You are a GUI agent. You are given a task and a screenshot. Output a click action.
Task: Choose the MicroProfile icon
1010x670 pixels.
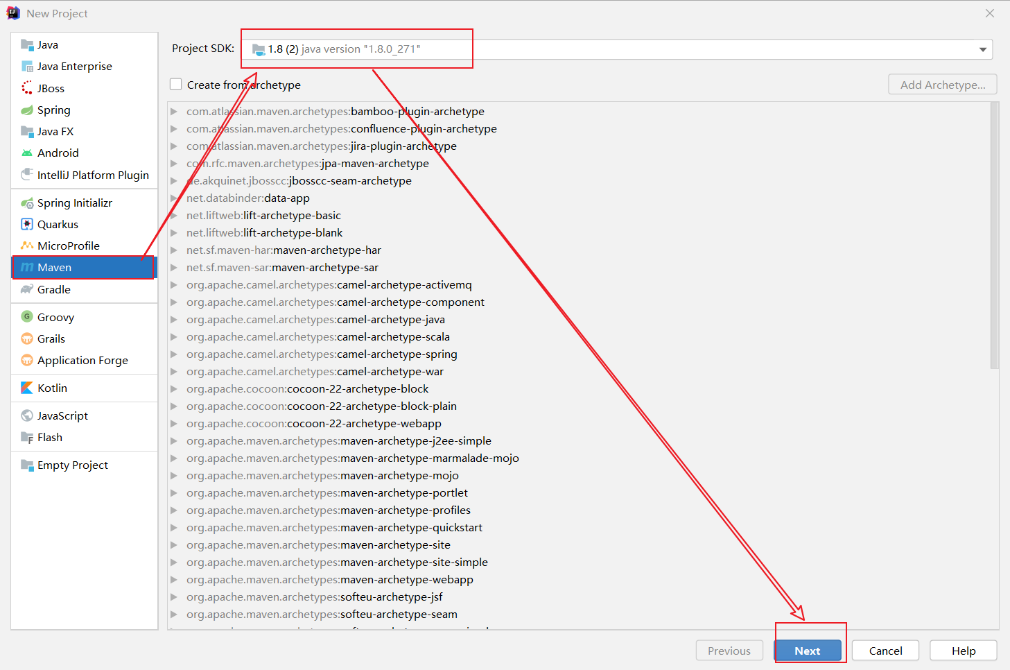tap(27, 246)
